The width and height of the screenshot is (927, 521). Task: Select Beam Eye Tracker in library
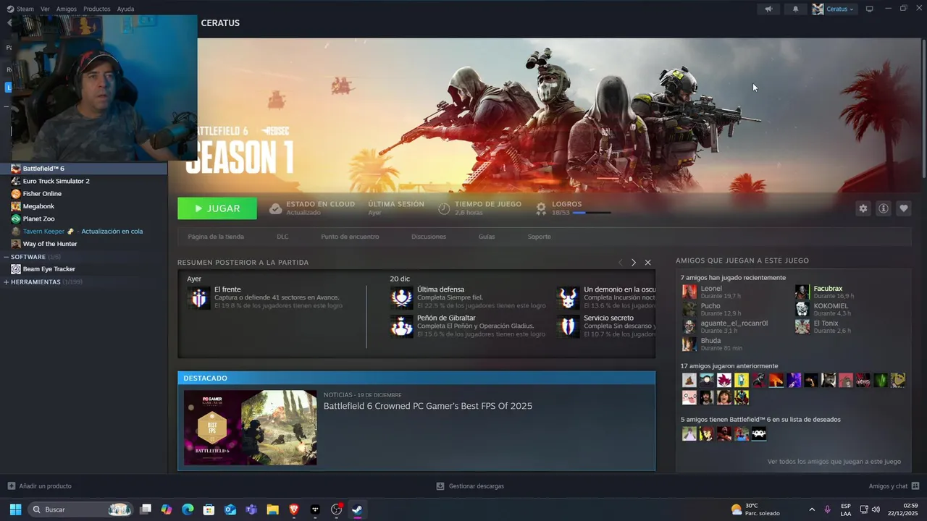click(49, 269)
